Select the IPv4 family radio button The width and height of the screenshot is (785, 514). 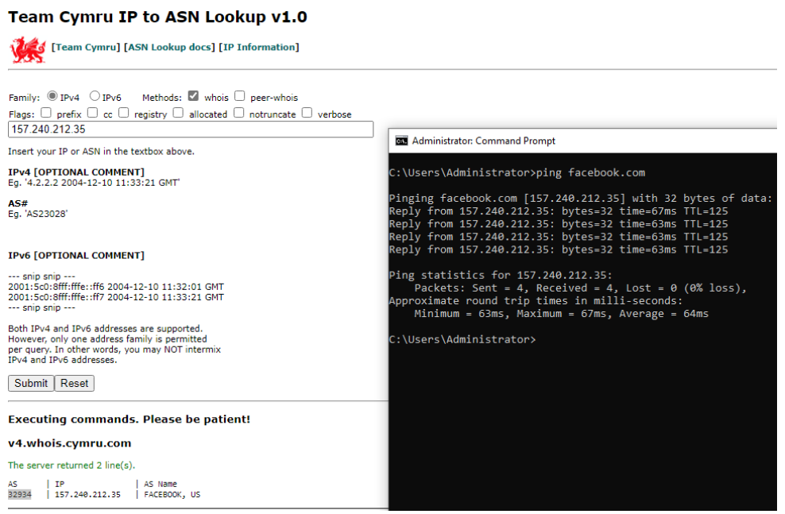pyautogui.click(x=52, y=96)
